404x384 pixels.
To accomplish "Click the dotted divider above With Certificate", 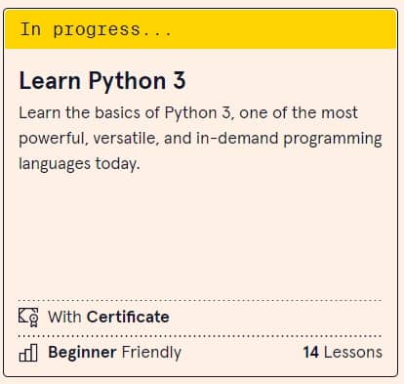I will pyautogui.click(x=200, y=300).
